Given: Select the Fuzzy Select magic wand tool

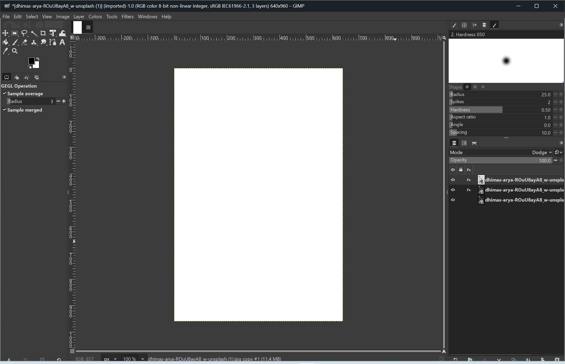Looking at the screenshot, I should (x=34, y=33).
